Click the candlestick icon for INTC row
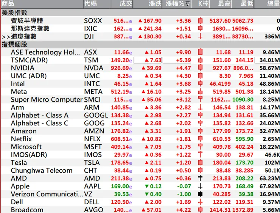The height and width of the screenshot is (213, 280). coord(201,83)
